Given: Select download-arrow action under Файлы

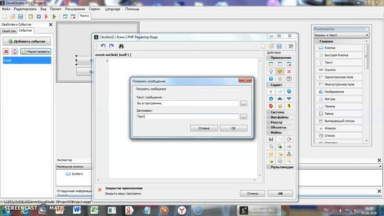Looking at the screenshot, I should click(x=289, y=154).
